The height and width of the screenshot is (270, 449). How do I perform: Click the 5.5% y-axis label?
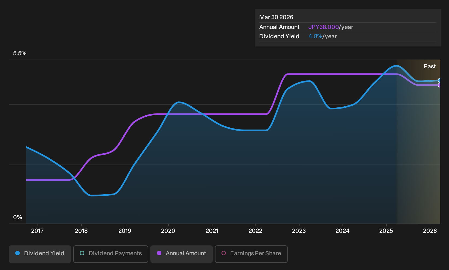[20, 53]
